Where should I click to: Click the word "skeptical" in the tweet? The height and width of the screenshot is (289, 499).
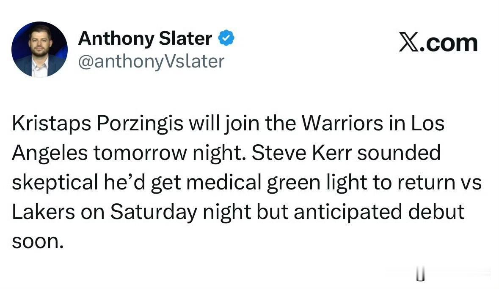pos(53,183)
